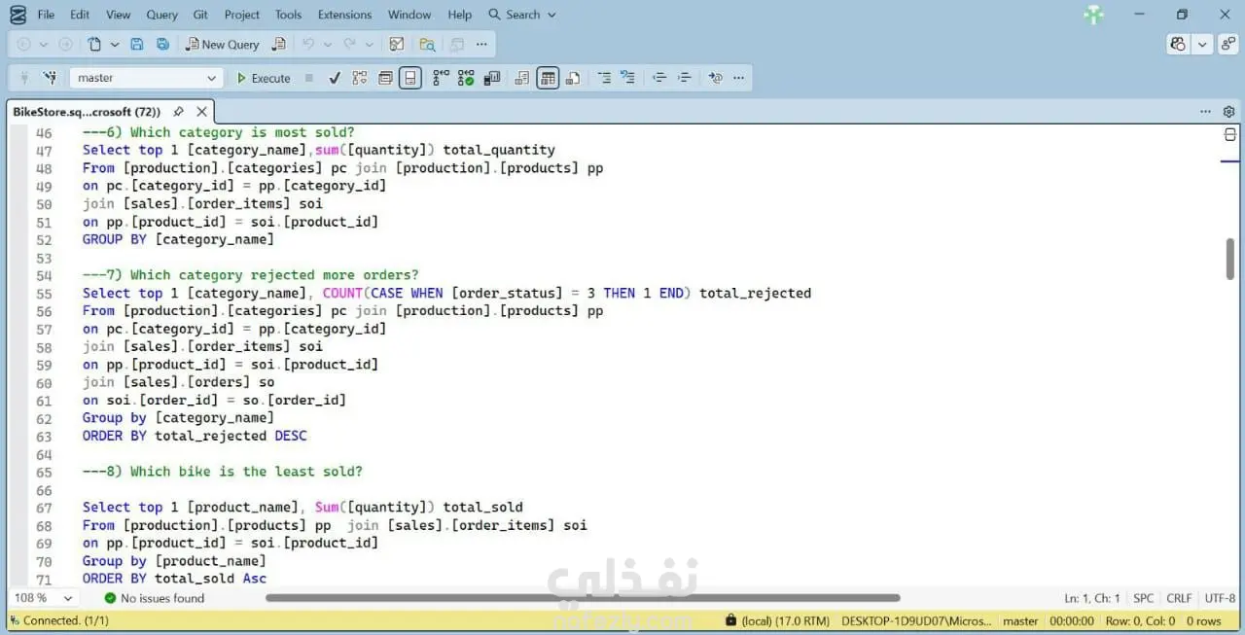
Task: Click the Save All icon
Action: [162, 44]
